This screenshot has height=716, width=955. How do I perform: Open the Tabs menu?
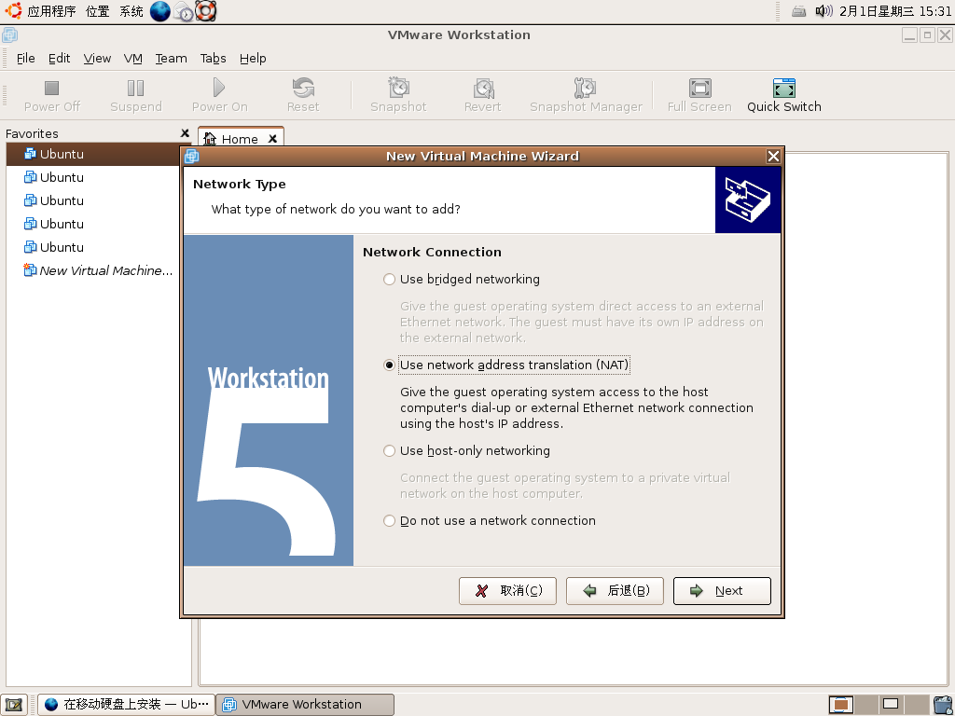tap(214, 59)
